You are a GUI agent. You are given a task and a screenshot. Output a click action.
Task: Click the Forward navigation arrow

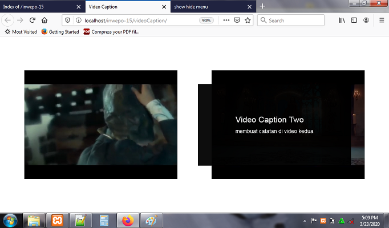coord(20,21)
